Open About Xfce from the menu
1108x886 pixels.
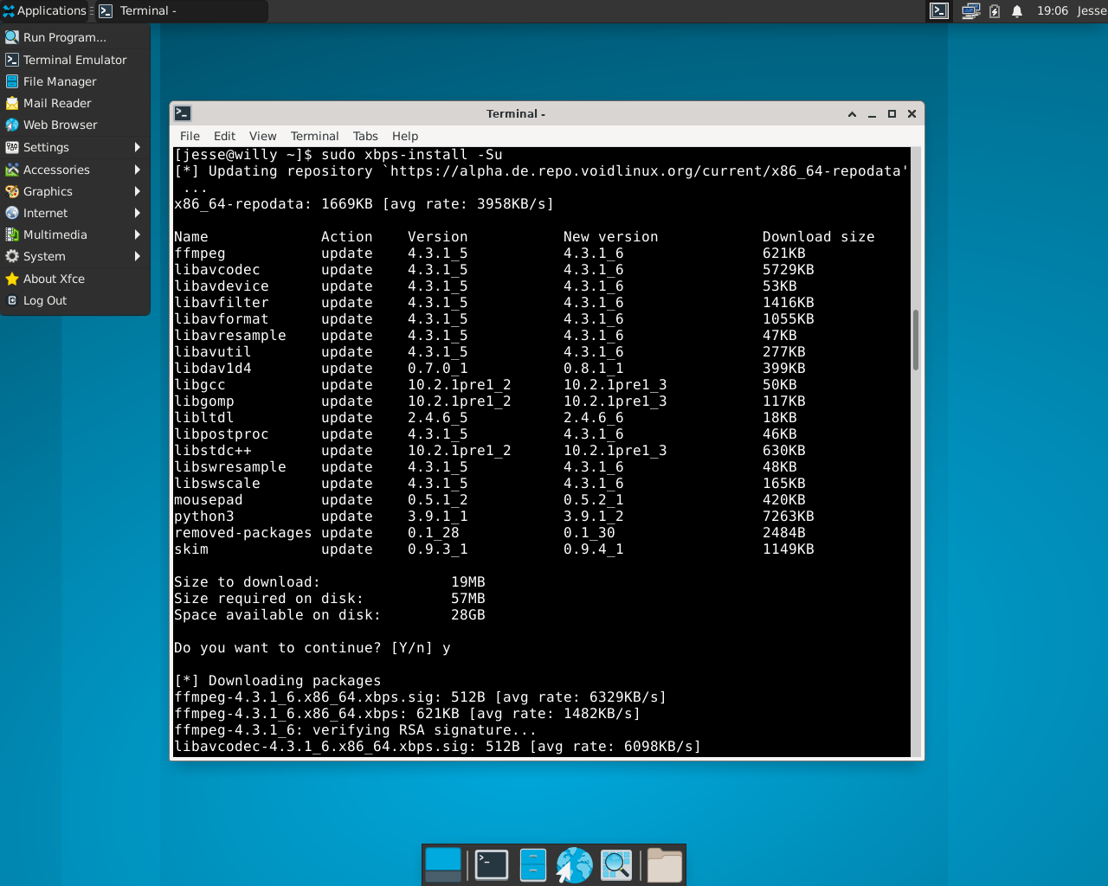tap(75, 279)
